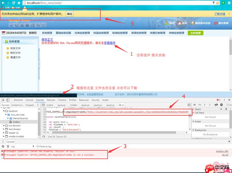Open 修改基本信息 link

[x=201, y=23]
